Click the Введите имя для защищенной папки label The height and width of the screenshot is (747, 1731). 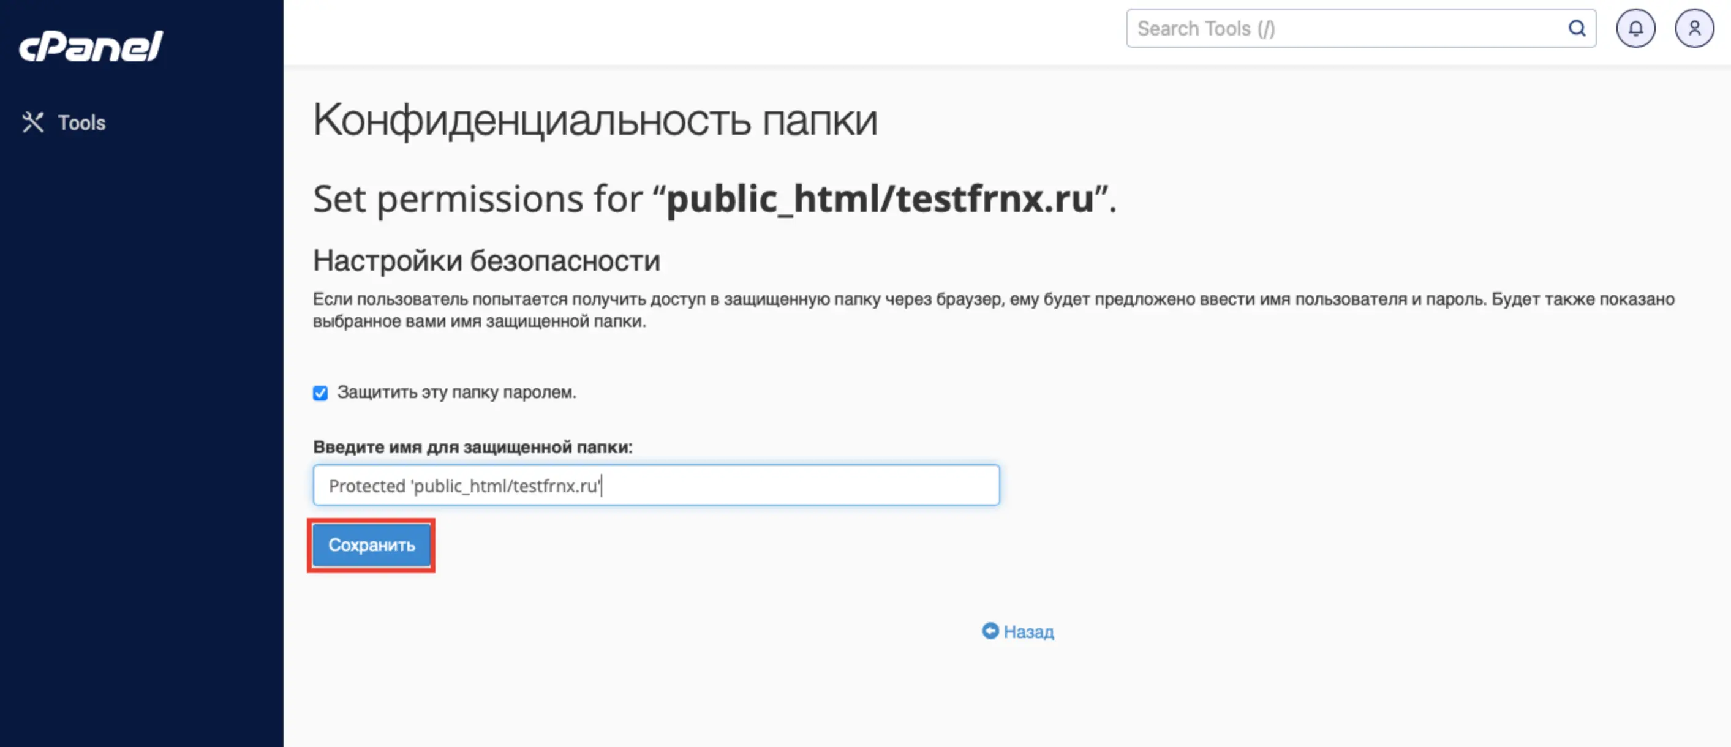472,447
